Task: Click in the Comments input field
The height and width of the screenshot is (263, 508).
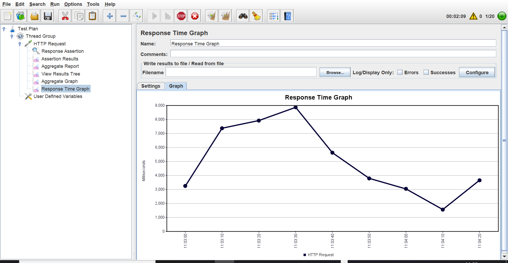Action: click(x=333, y=54)
